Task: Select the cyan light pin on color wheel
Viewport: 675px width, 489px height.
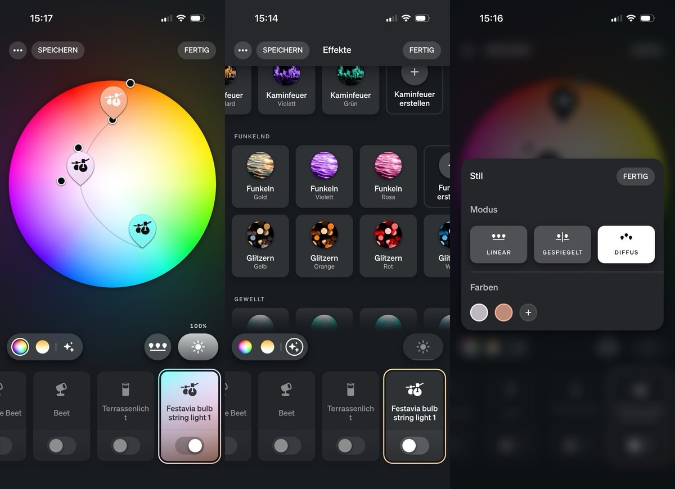Action: (x=143, y=229)
